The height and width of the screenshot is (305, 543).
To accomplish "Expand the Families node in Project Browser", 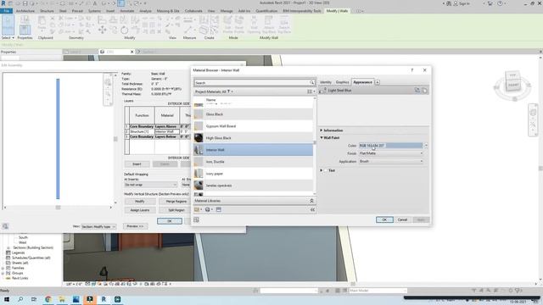I will pos(3,268).
